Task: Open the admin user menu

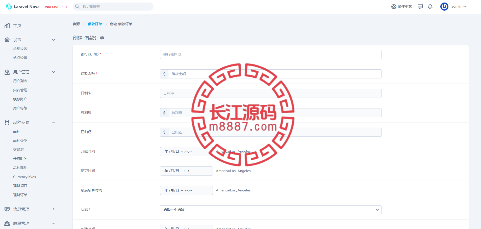Action: [x=453, y=7]
